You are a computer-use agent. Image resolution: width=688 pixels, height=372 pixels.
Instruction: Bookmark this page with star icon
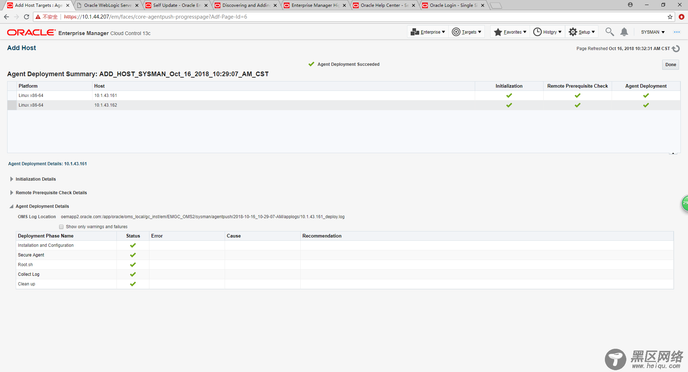(670, 17)
